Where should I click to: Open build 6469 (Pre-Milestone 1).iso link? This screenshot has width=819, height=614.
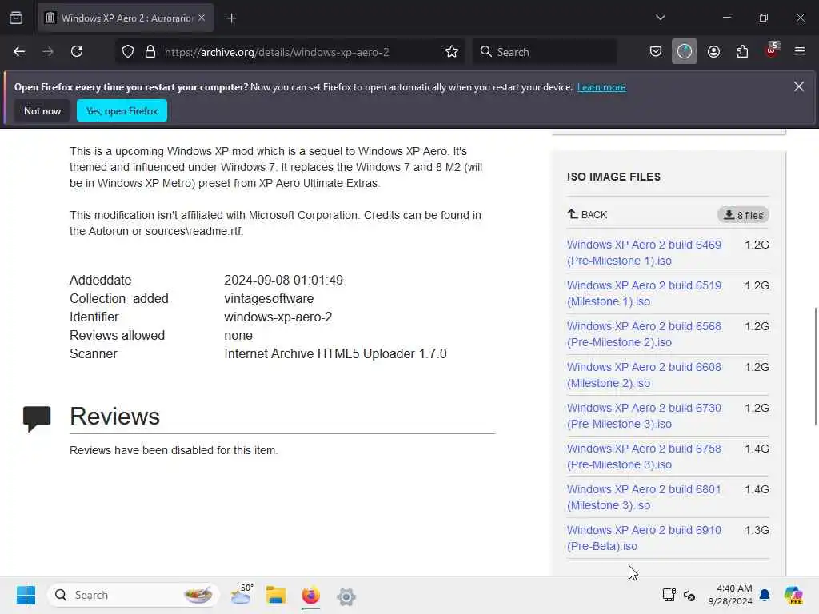click(644, 253)
